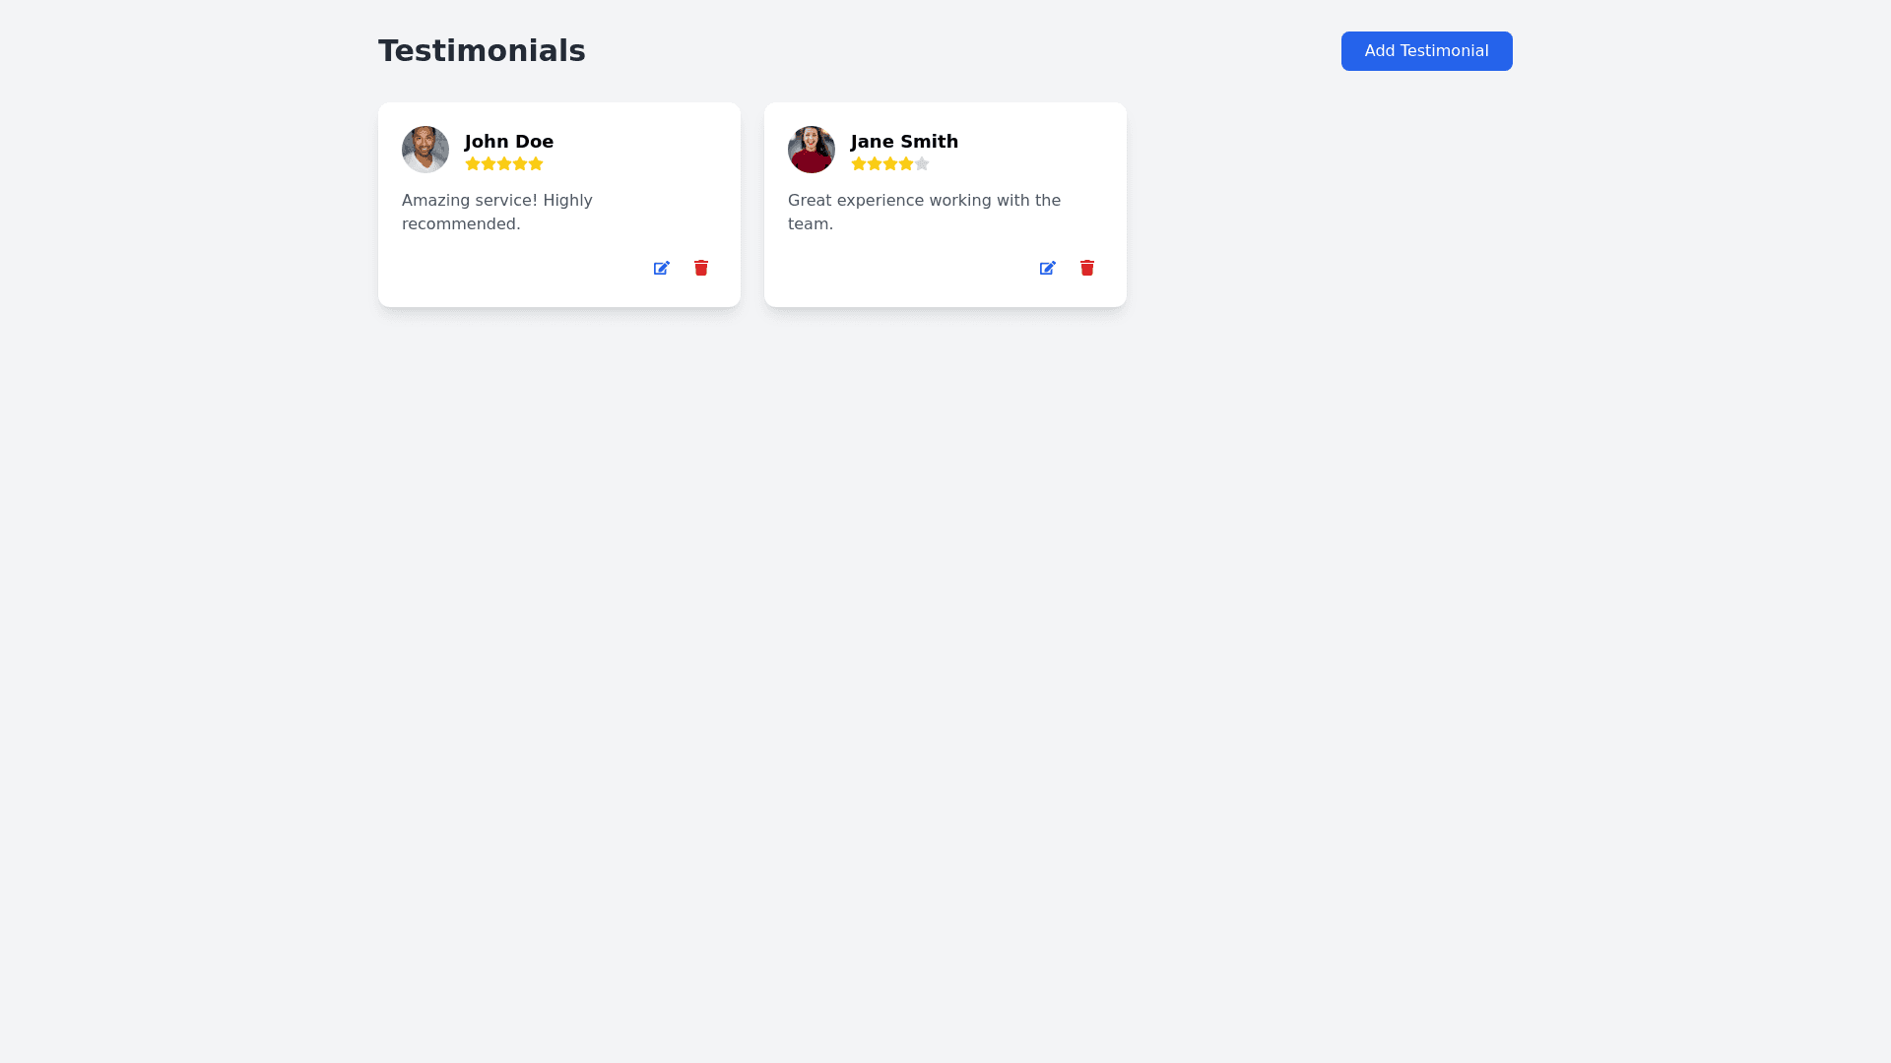This screenshot has height=1063, width=1891.
Task: Click John Doe's fifth rating star
Action: pyautogui.click(x=536, y=164)
